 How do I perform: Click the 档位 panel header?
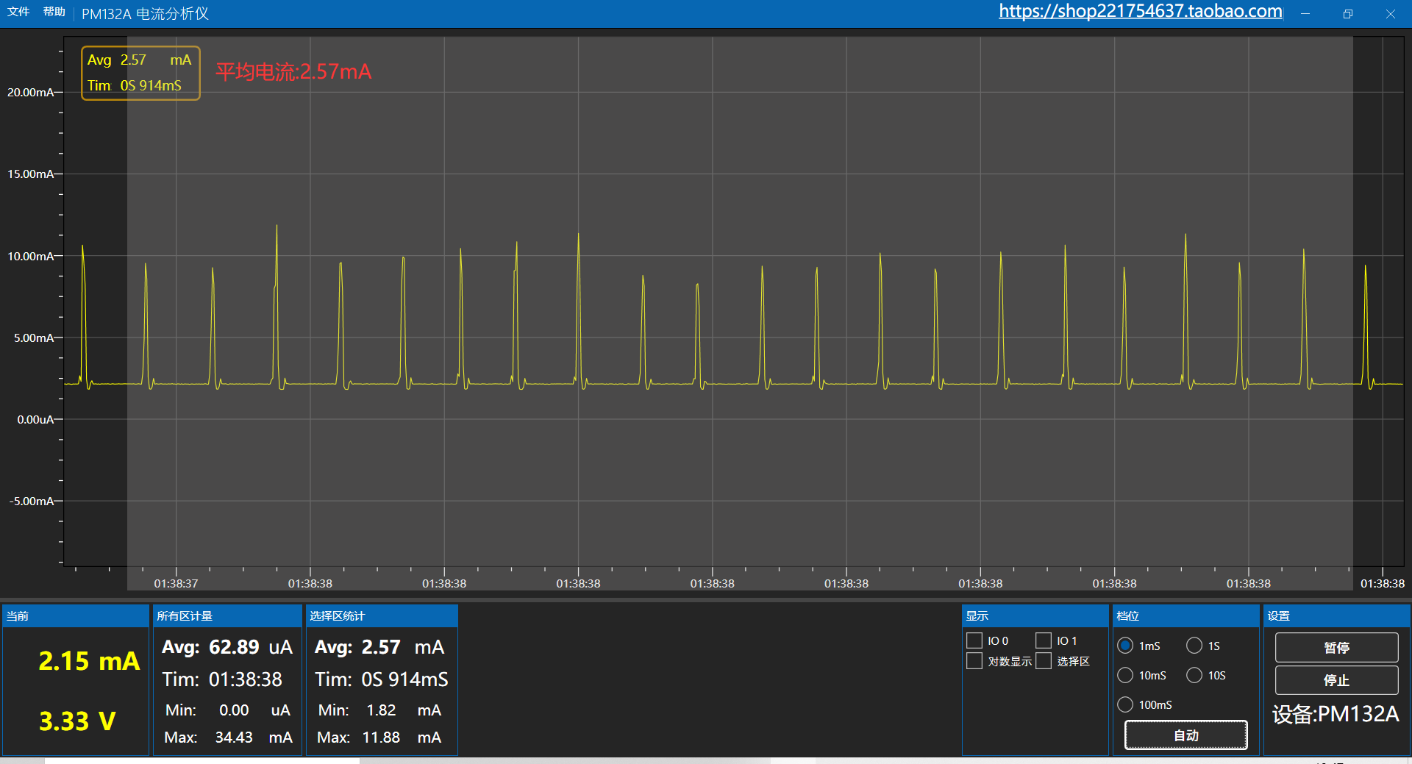click(x=1186, y=615)
